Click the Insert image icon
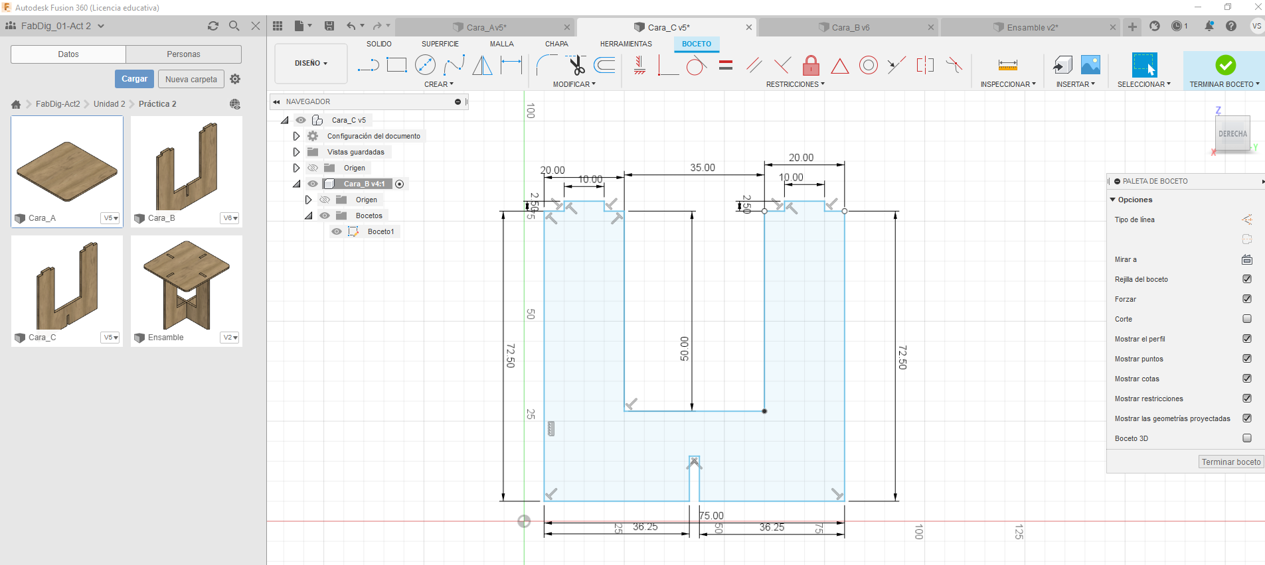The height and width of the screenshot is (565, 1265). pyautogui.click(x=1090, y=65)
